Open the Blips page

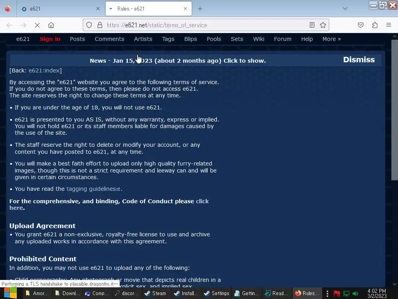190,39
